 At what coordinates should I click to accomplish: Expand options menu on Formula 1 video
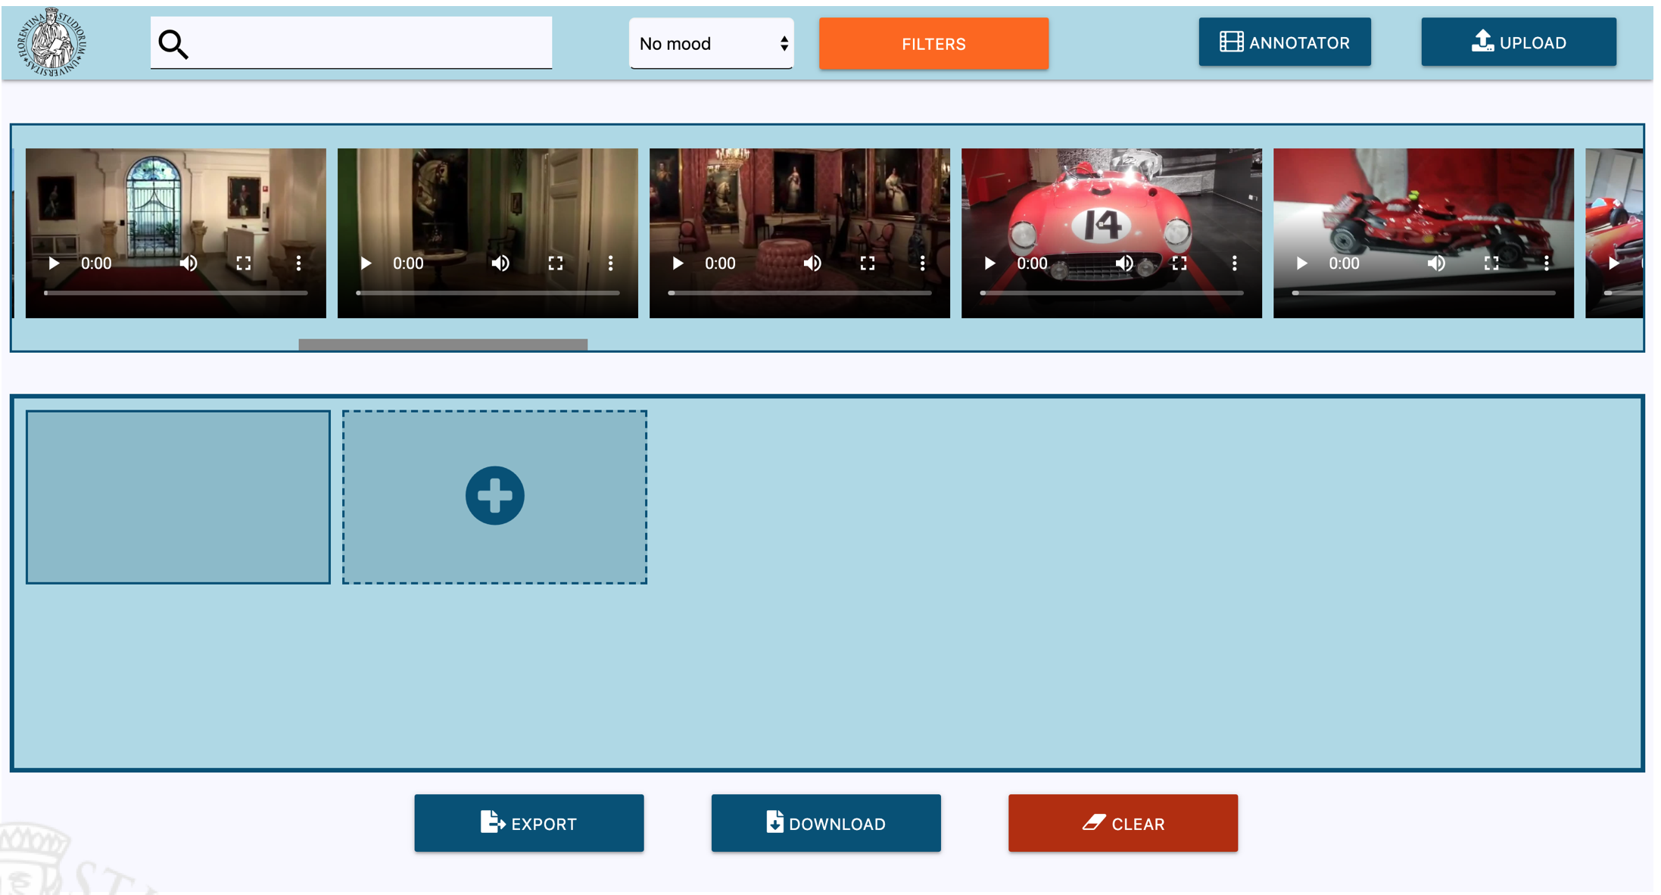pyautogui.click(x=1547, y=264)
